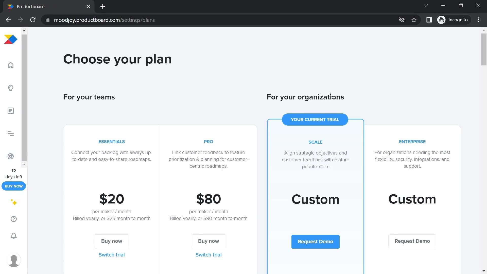This screenshot has width=487, height=274.
Task: Click the Productboard home icon
Action: 11,65
